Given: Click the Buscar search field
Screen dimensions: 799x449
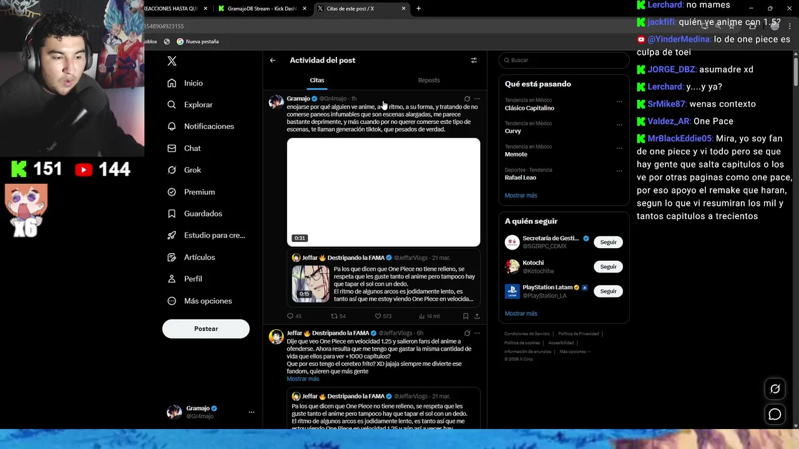Looking at the screenshot, I should (564, 60).
